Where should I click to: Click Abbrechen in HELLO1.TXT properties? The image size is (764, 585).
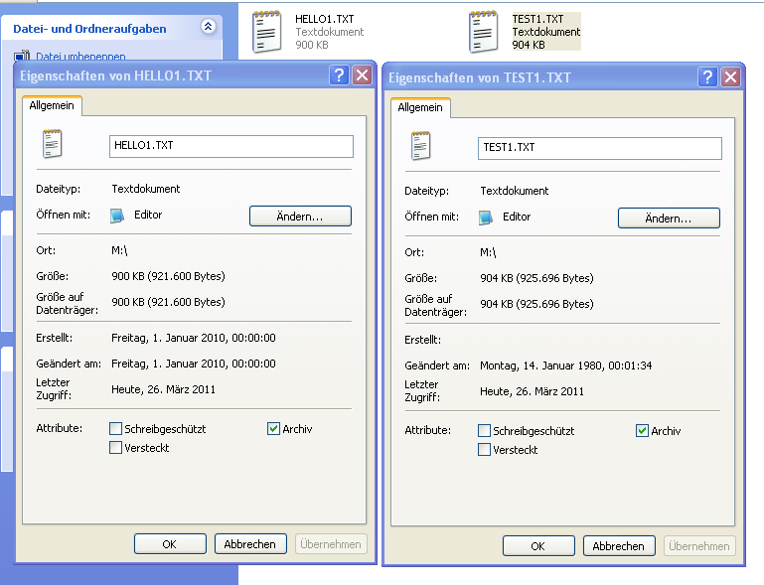(x=250, y=544)
